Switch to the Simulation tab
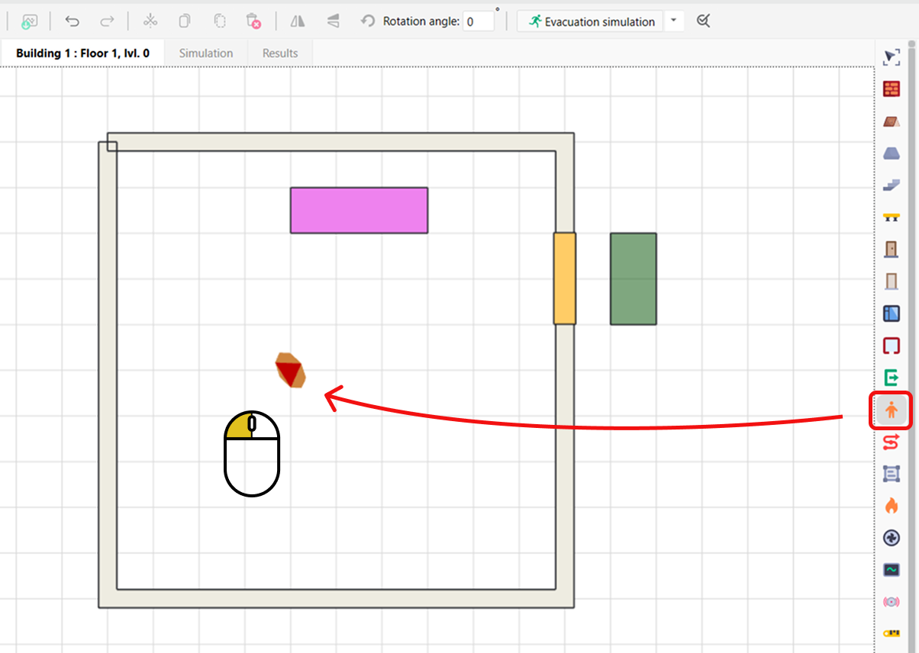This screenshot has width=919, height=653. coord(205,53)
